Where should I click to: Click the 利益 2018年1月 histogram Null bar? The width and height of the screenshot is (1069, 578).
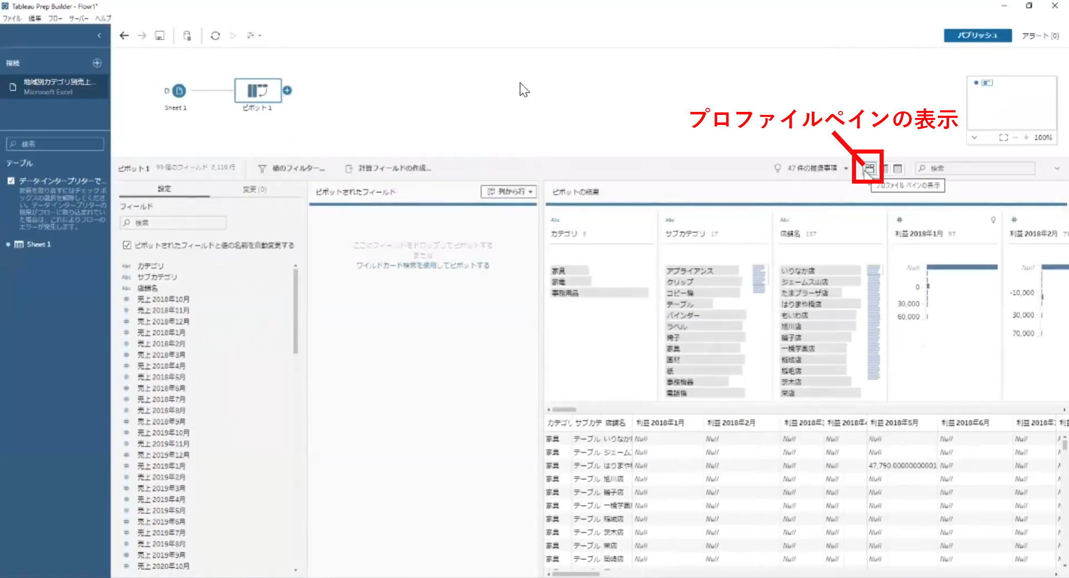pyautogui.click(x=962, y=267)
